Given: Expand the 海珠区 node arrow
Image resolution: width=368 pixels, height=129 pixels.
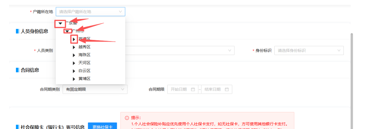Looking at the screenshot, I should tap(74, 55).
